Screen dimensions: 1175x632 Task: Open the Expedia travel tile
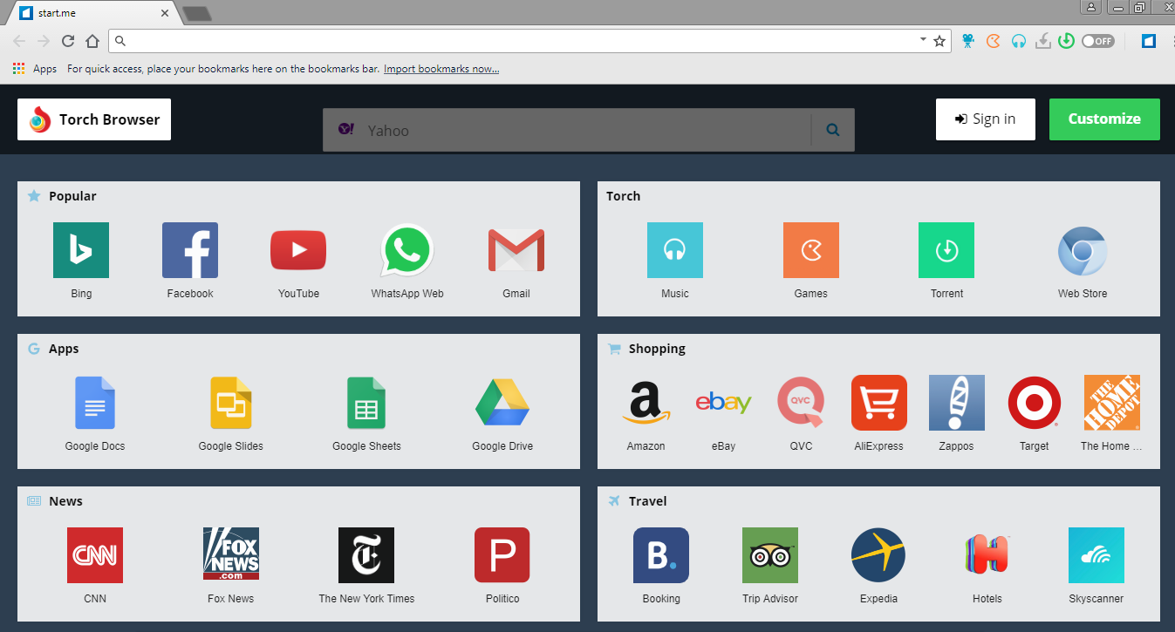(x=878, y=566)
